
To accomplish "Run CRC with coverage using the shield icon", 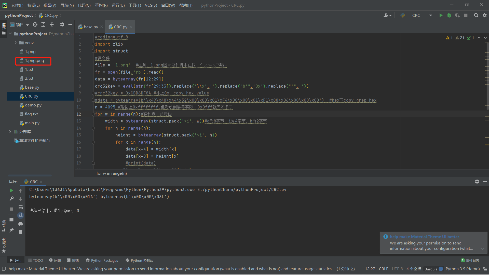I will point(458,15).
